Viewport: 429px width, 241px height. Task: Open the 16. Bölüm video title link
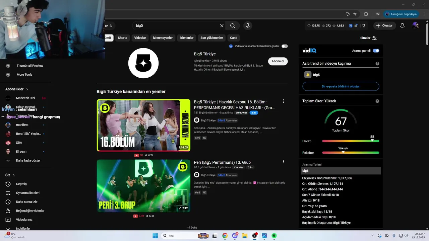pos(235,105)
